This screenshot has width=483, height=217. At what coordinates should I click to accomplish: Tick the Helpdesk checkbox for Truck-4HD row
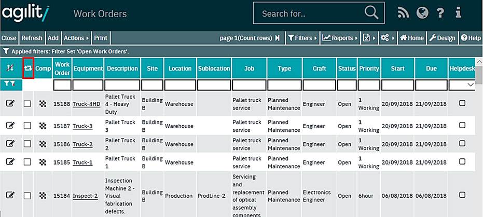(x=462, y=103)
